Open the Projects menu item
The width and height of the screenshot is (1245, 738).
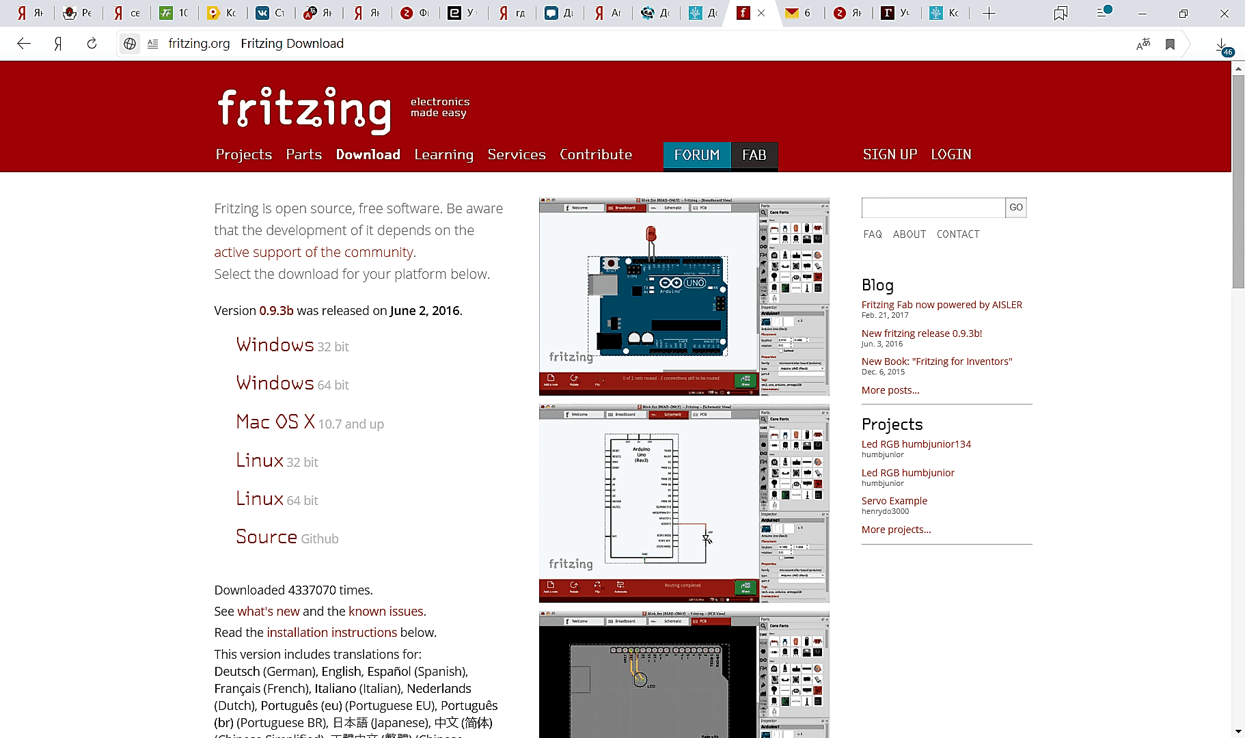tap(243, 154)
